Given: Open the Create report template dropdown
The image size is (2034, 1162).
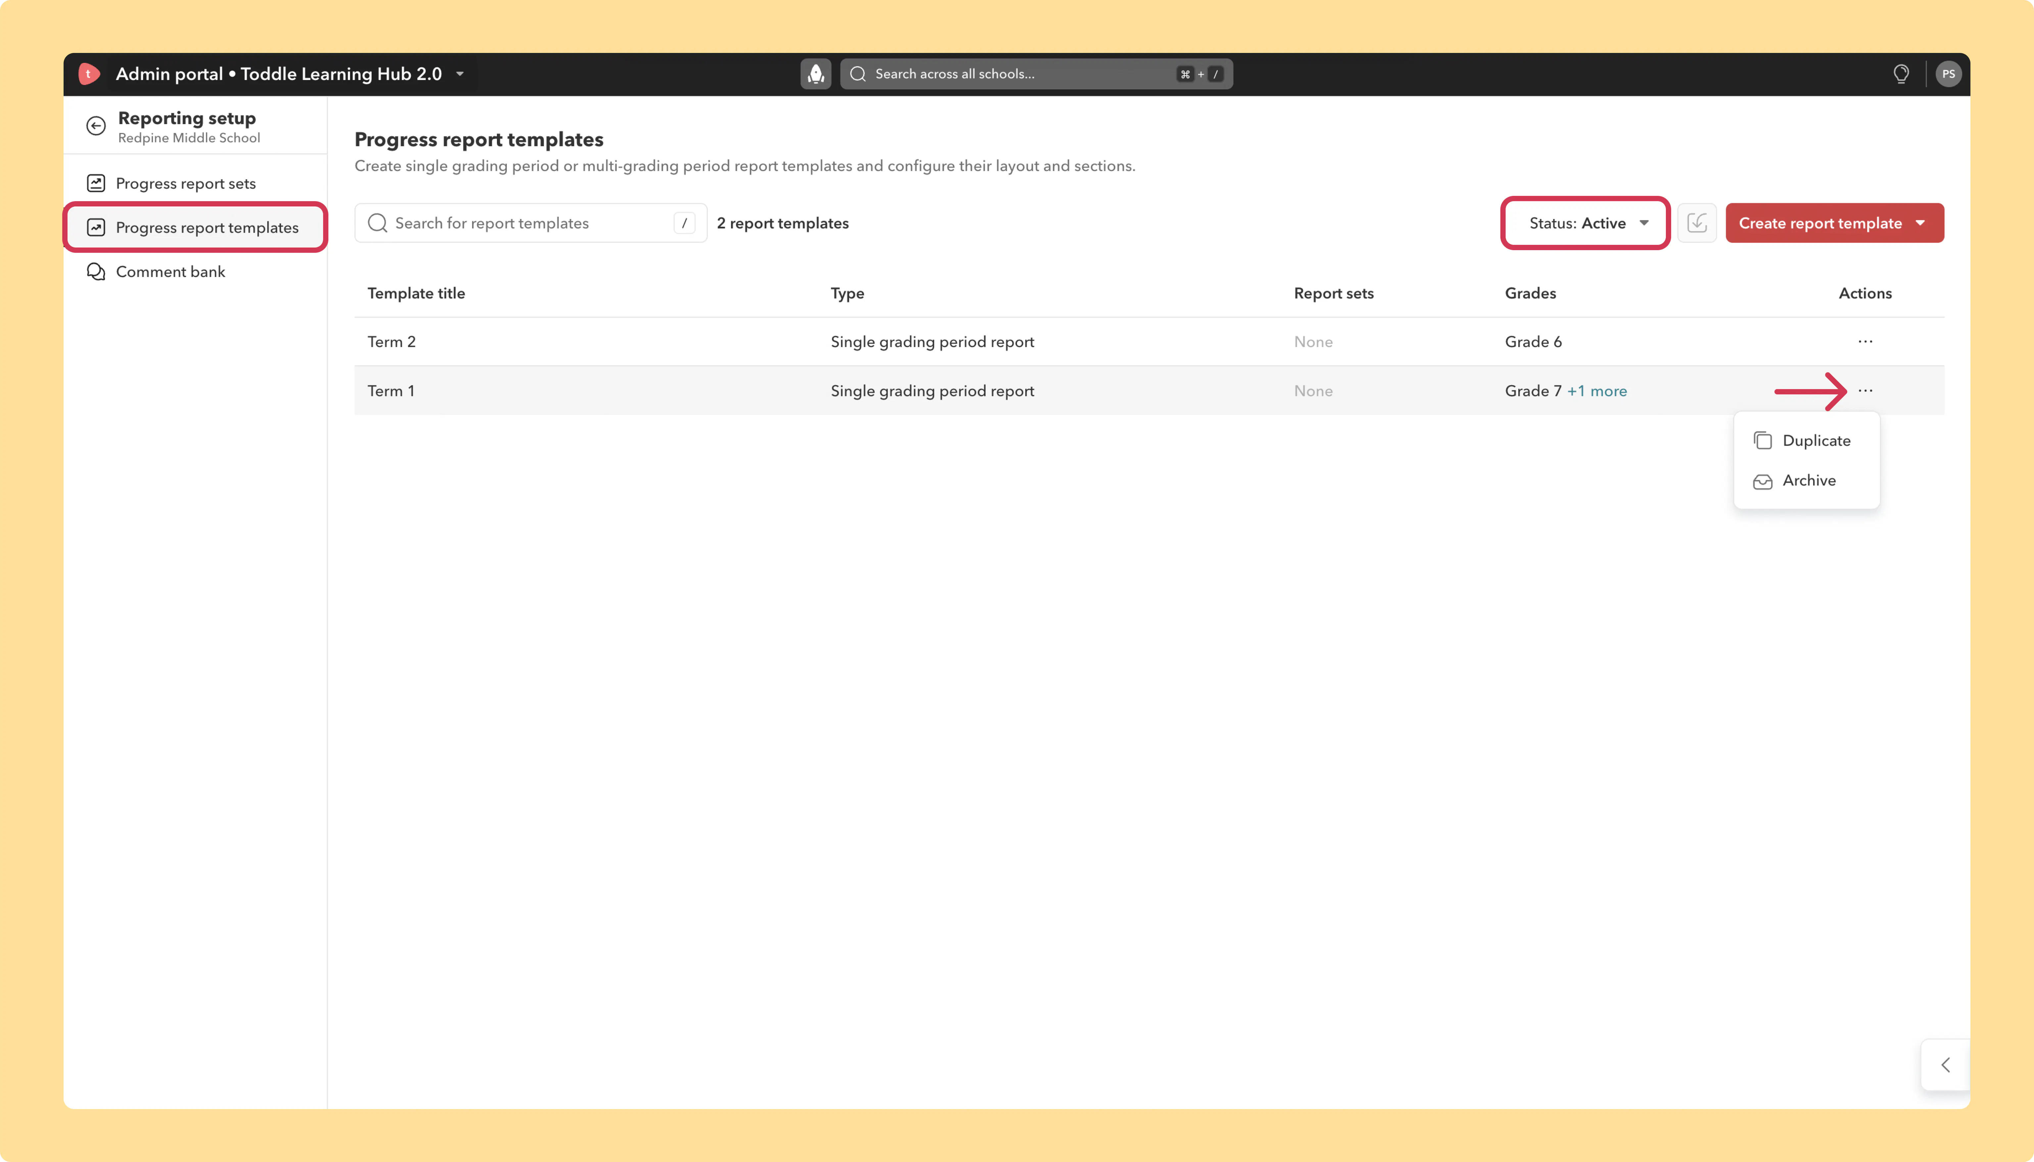Looking at the screenshot, I should pyautogui.click(x=1834, y=223).
